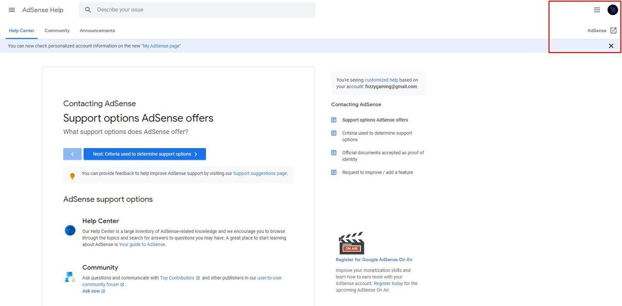The image size is (622, 306).
Task: Open Request to improve / add a feature
Action: click(377, 172)
